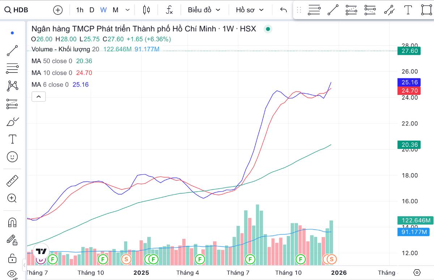Viewport: 434px width, 280px height.
Task: Click the HDB symbol search field
Action: click(x=21, y=10)
